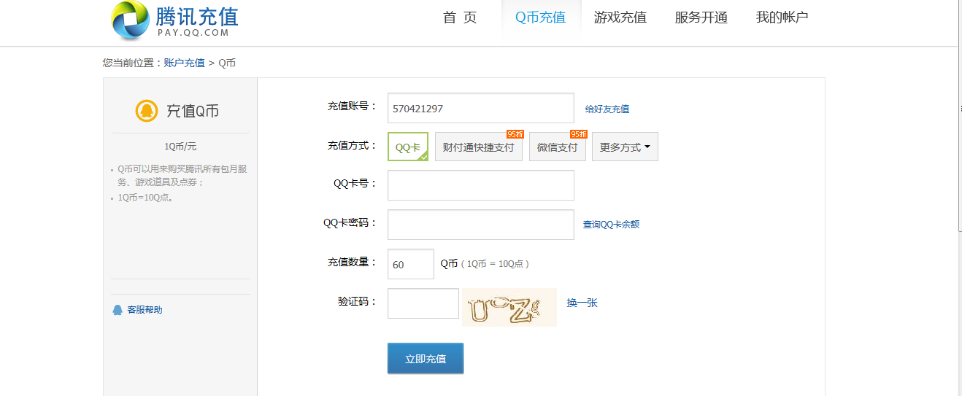Click the 充值数量 input field
This screenshot has width=962, height=396.
coord(411,264)
